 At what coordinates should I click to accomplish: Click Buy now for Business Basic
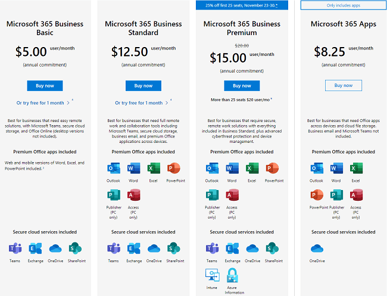point(44,86)
